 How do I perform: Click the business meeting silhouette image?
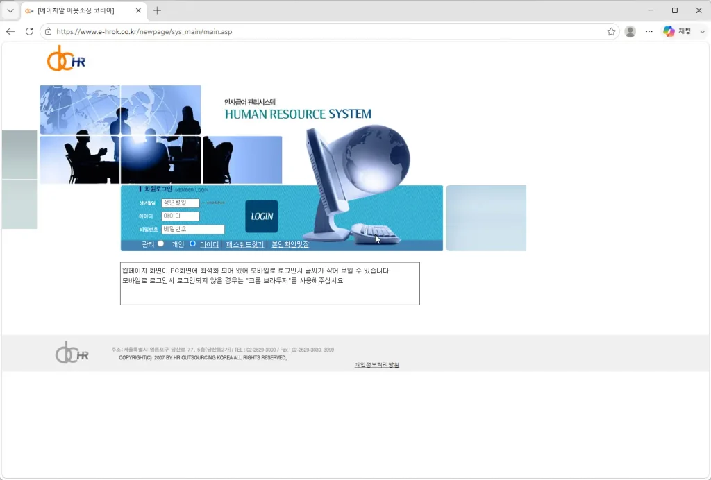pos(161,135)
